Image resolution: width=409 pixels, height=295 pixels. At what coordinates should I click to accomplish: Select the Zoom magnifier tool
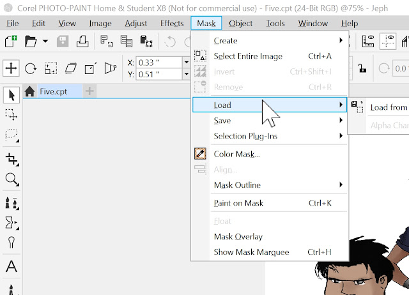point(12,179)
